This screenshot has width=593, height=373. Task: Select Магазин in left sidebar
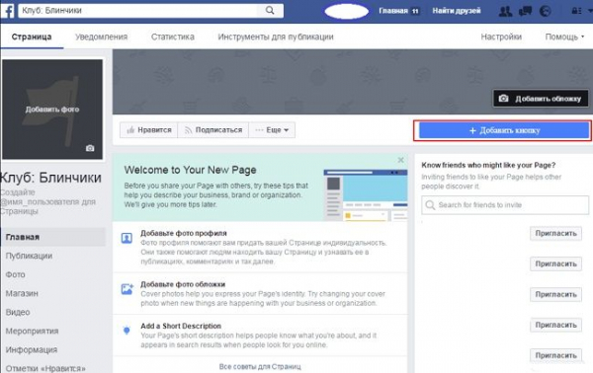(x=22, y=293)
